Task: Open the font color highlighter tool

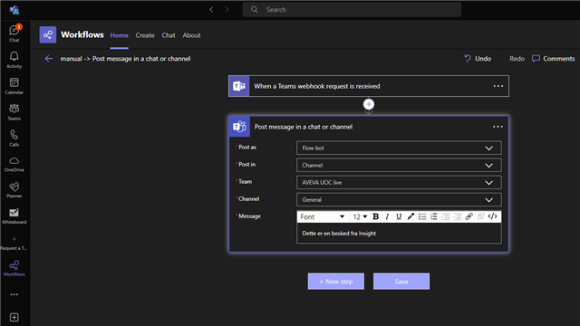Action: (411, 216)
